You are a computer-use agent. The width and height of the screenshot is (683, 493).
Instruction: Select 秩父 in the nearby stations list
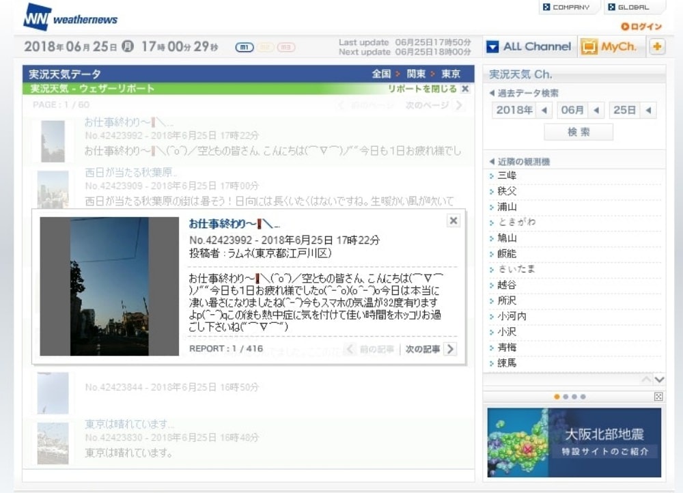pos(507,191)
